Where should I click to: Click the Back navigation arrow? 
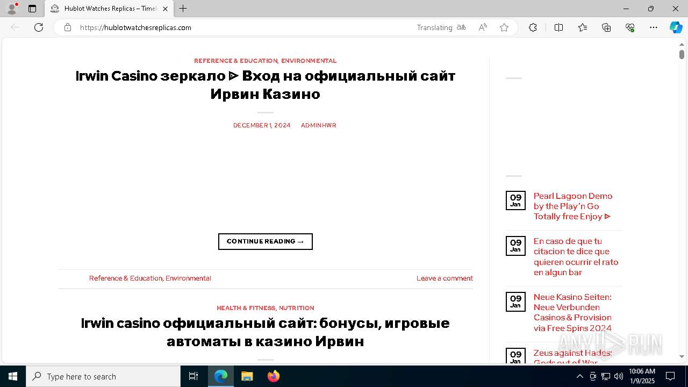[x=15, y=27]
